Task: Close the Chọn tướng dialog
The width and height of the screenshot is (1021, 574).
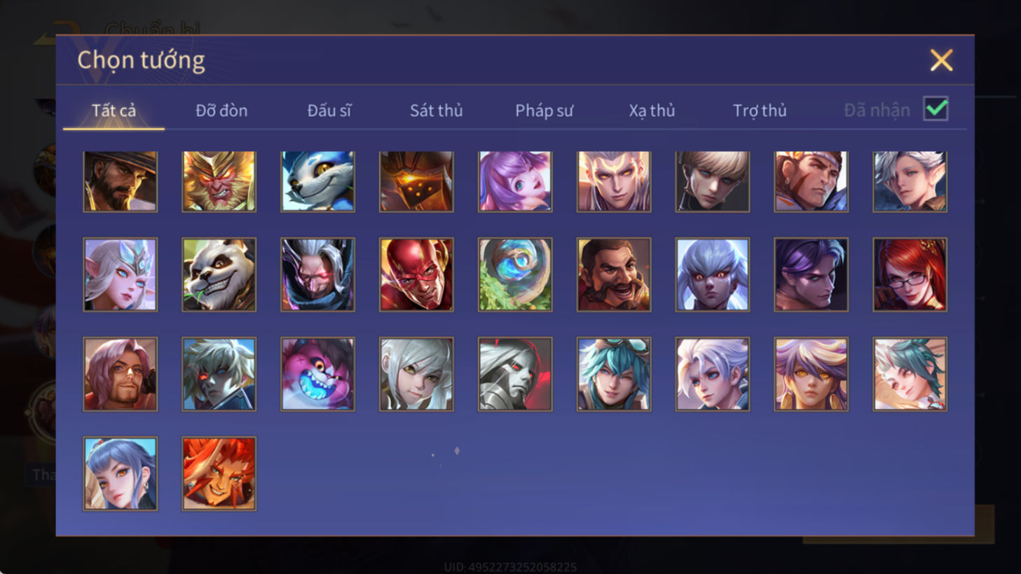Action: [x=941, y=60]
